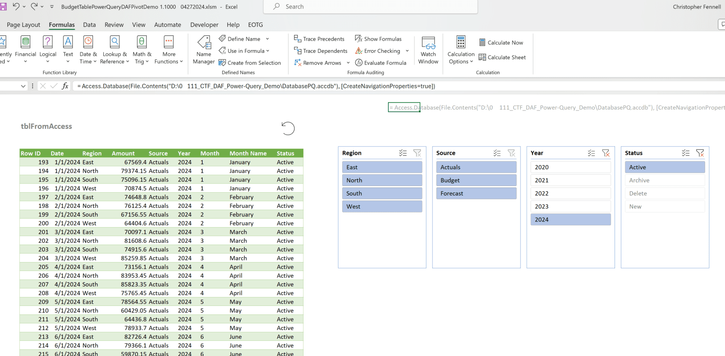Toggle Show Formulas
Image resolution: width=725 pixels, height=356 pixels.
379,39
